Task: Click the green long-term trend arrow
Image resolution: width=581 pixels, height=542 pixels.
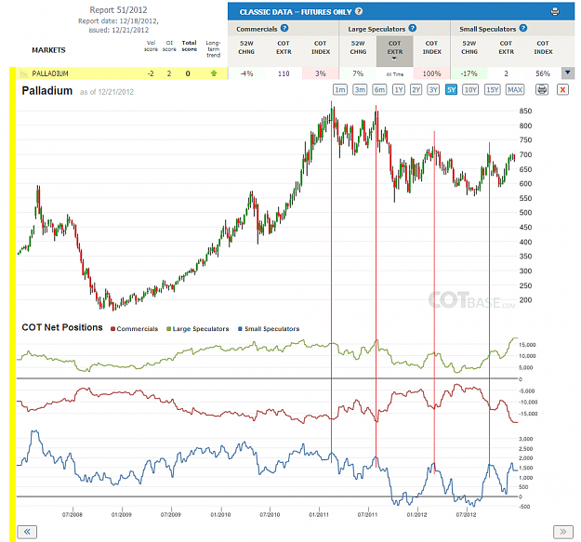Action: click(x=214, y=73)
